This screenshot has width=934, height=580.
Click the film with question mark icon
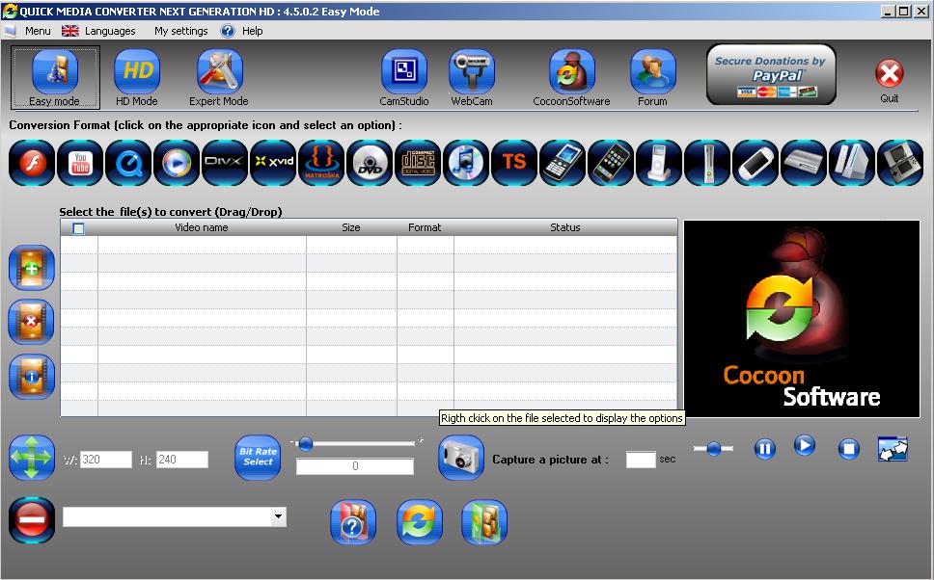(353, 522)
